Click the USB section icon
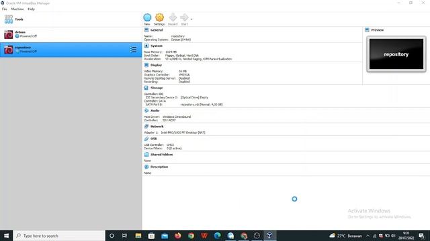Viewport: 430px width, 241px height. pos(146,139)
